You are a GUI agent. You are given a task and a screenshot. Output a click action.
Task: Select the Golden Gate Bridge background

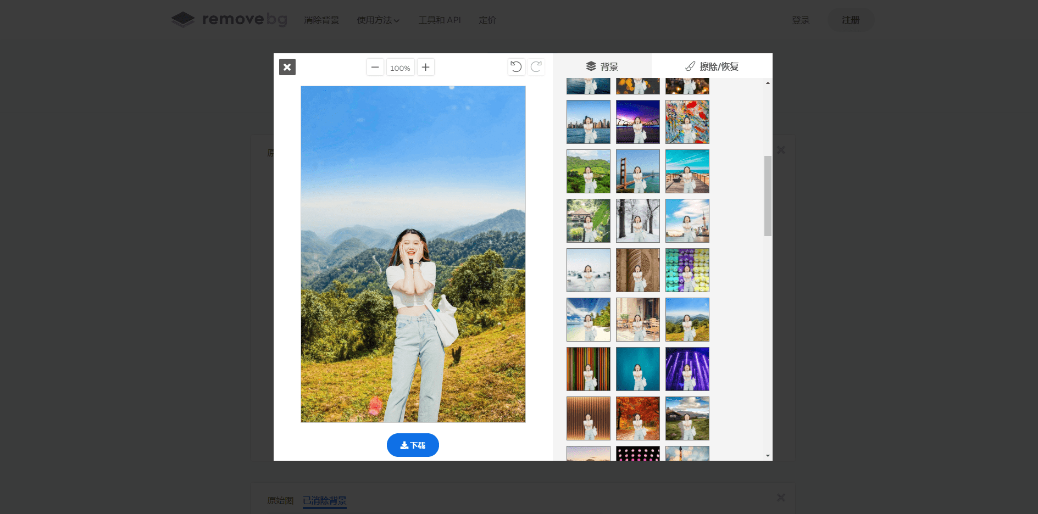point(638,171)
